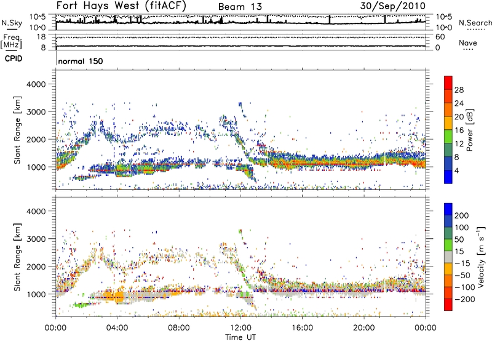Click the '-50' velocity colorbar label
Image resolution: width=492 pixels, height=341 pixels.
(x=462, y=275)
